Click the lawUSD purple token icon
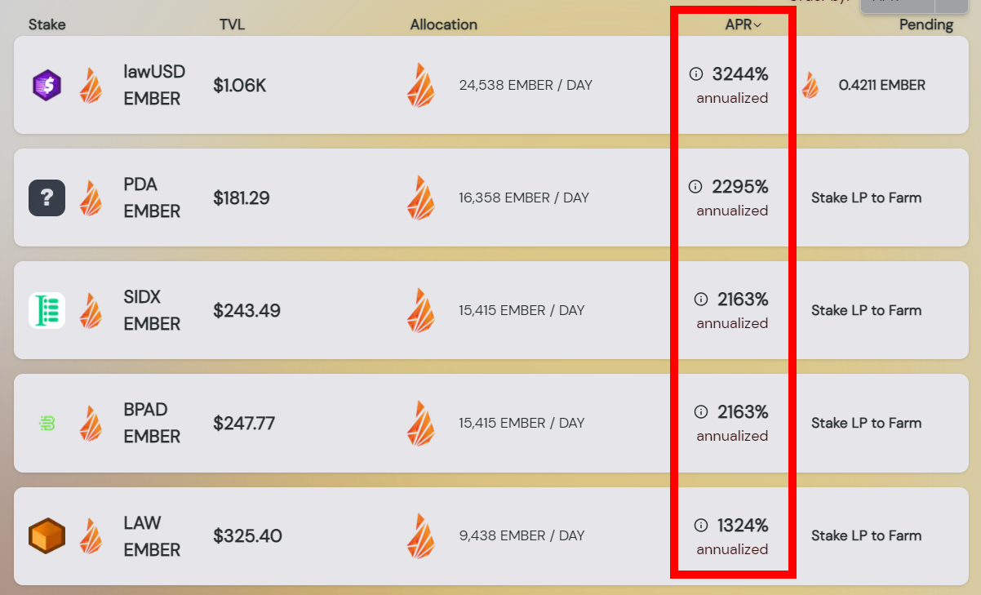This screenshot has height=595, width=981. click(47, 85)
